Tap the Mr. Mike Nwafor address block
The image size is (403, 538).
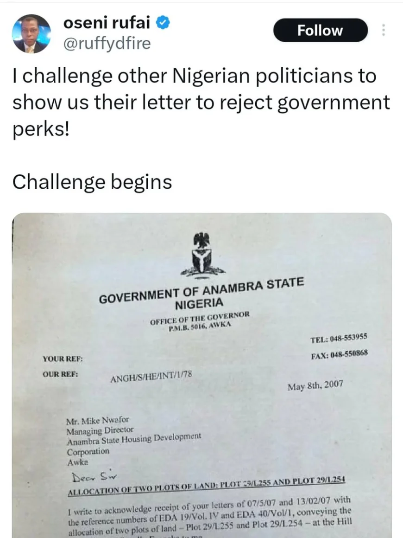(x=134, y=441)
